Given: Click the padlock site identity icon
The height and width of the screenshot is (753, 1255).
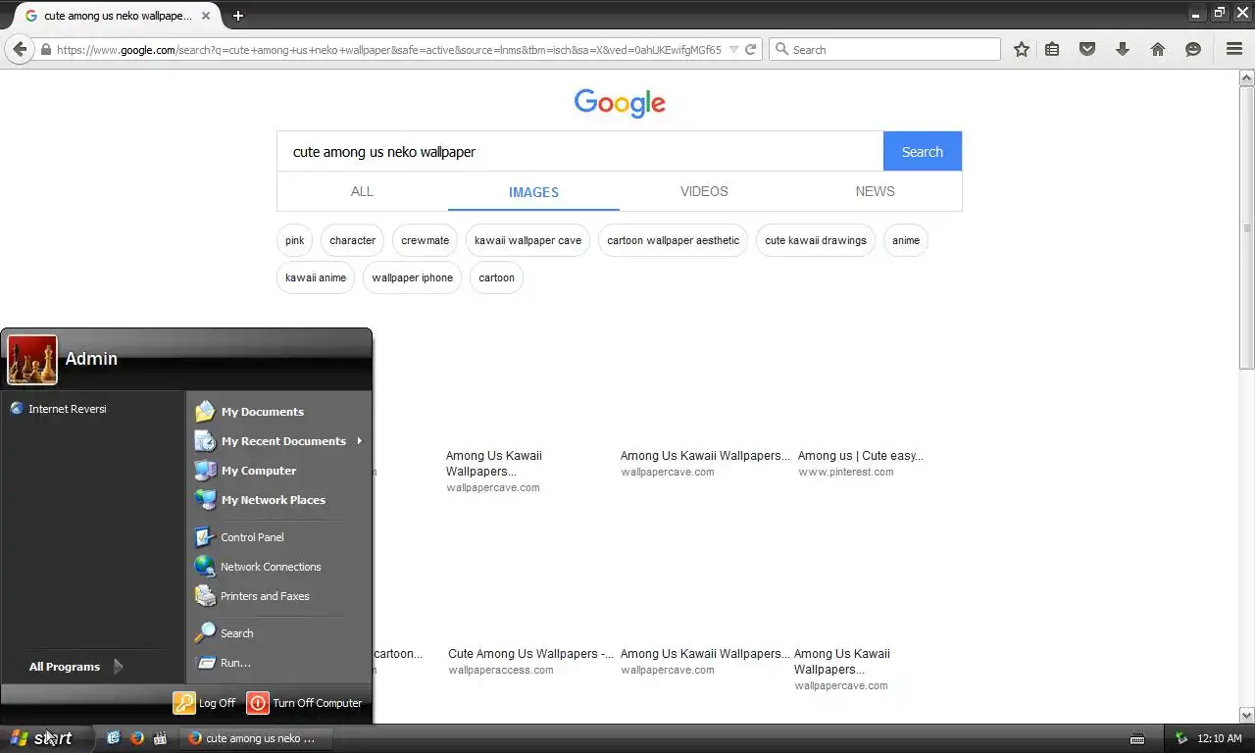Looking at the screenshot, I should [x=45, y=49].
